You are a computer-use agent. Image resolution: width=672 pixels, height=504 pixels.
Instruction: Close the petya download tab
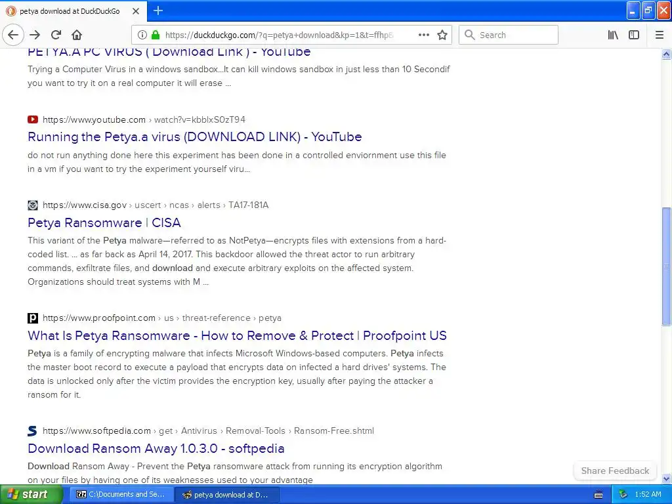click(x=136, y=11)
